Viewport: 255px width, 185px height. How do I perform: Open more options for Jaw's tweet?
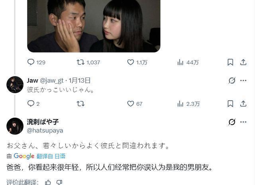(243, 80)
